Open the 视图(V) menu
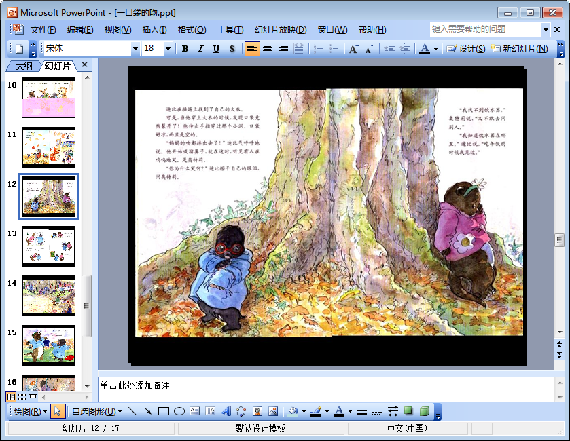This screenshot has width=570, height=441. 118,30
